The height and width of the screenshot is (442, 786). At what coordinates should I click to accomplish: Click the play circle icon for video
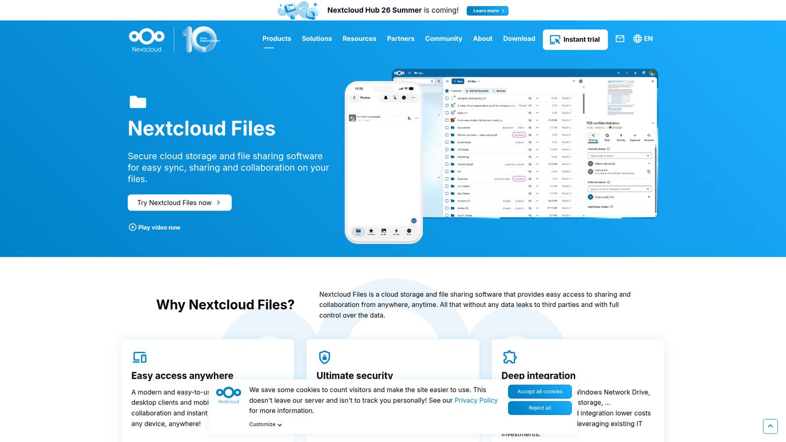[132, 227]
